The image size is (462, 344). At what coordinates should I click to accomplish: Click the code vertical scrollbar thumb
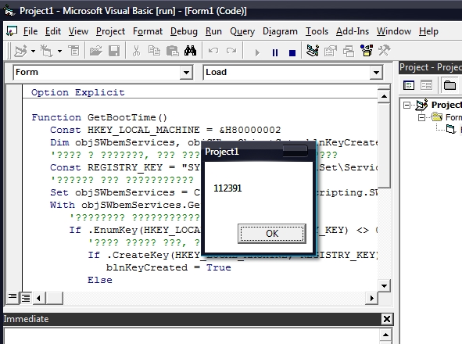pos(384,145)
